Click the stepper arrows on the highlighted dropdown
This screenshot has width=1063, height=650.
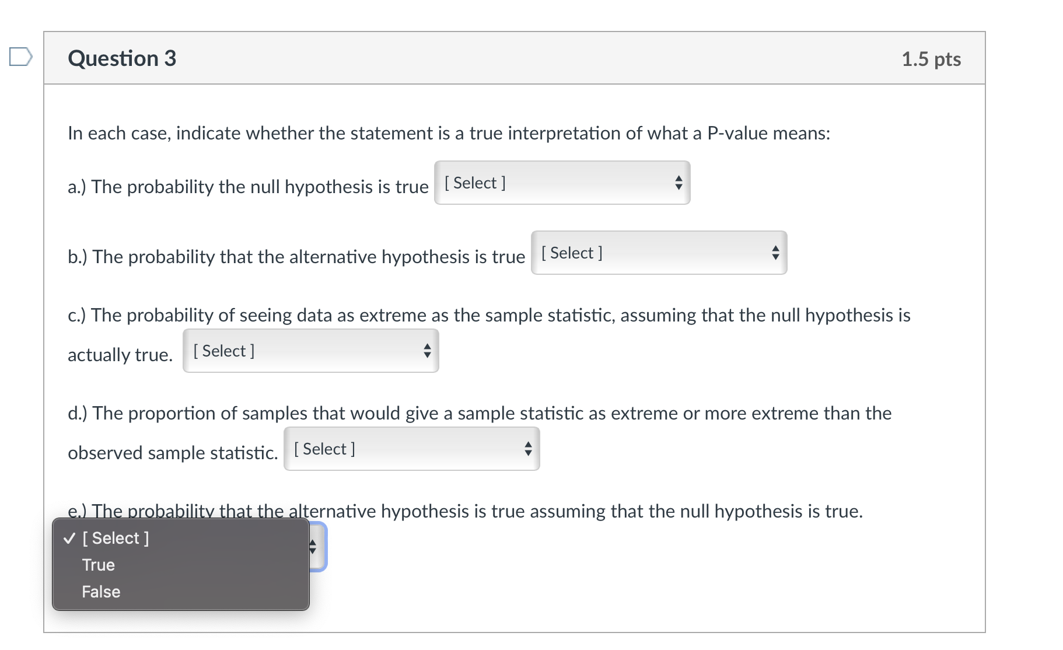313,547
